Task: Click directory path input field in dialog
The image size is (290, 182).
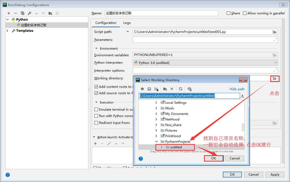Action: [x=189, y=96]
